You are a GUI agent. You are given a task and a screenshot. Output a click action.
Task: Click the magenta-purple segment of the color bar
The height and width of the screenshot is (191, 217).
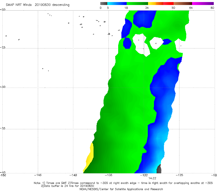point(203,4)
